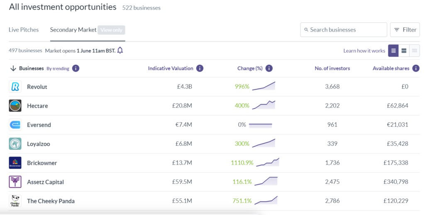Sort by No. of investors column
The image size is (425, 215).
pyautogui.click(x=332, y=68)
